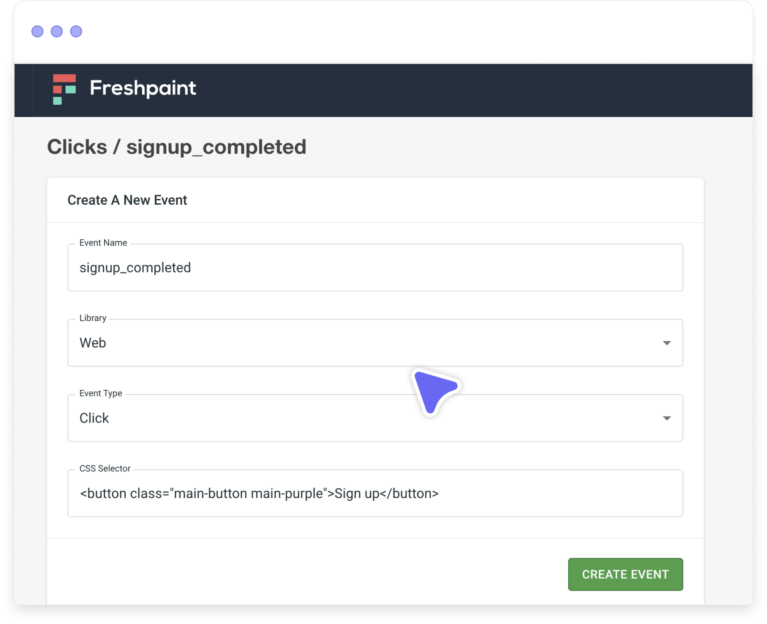Expand the Event Type dropdown arrow

[x=667, y=418]
